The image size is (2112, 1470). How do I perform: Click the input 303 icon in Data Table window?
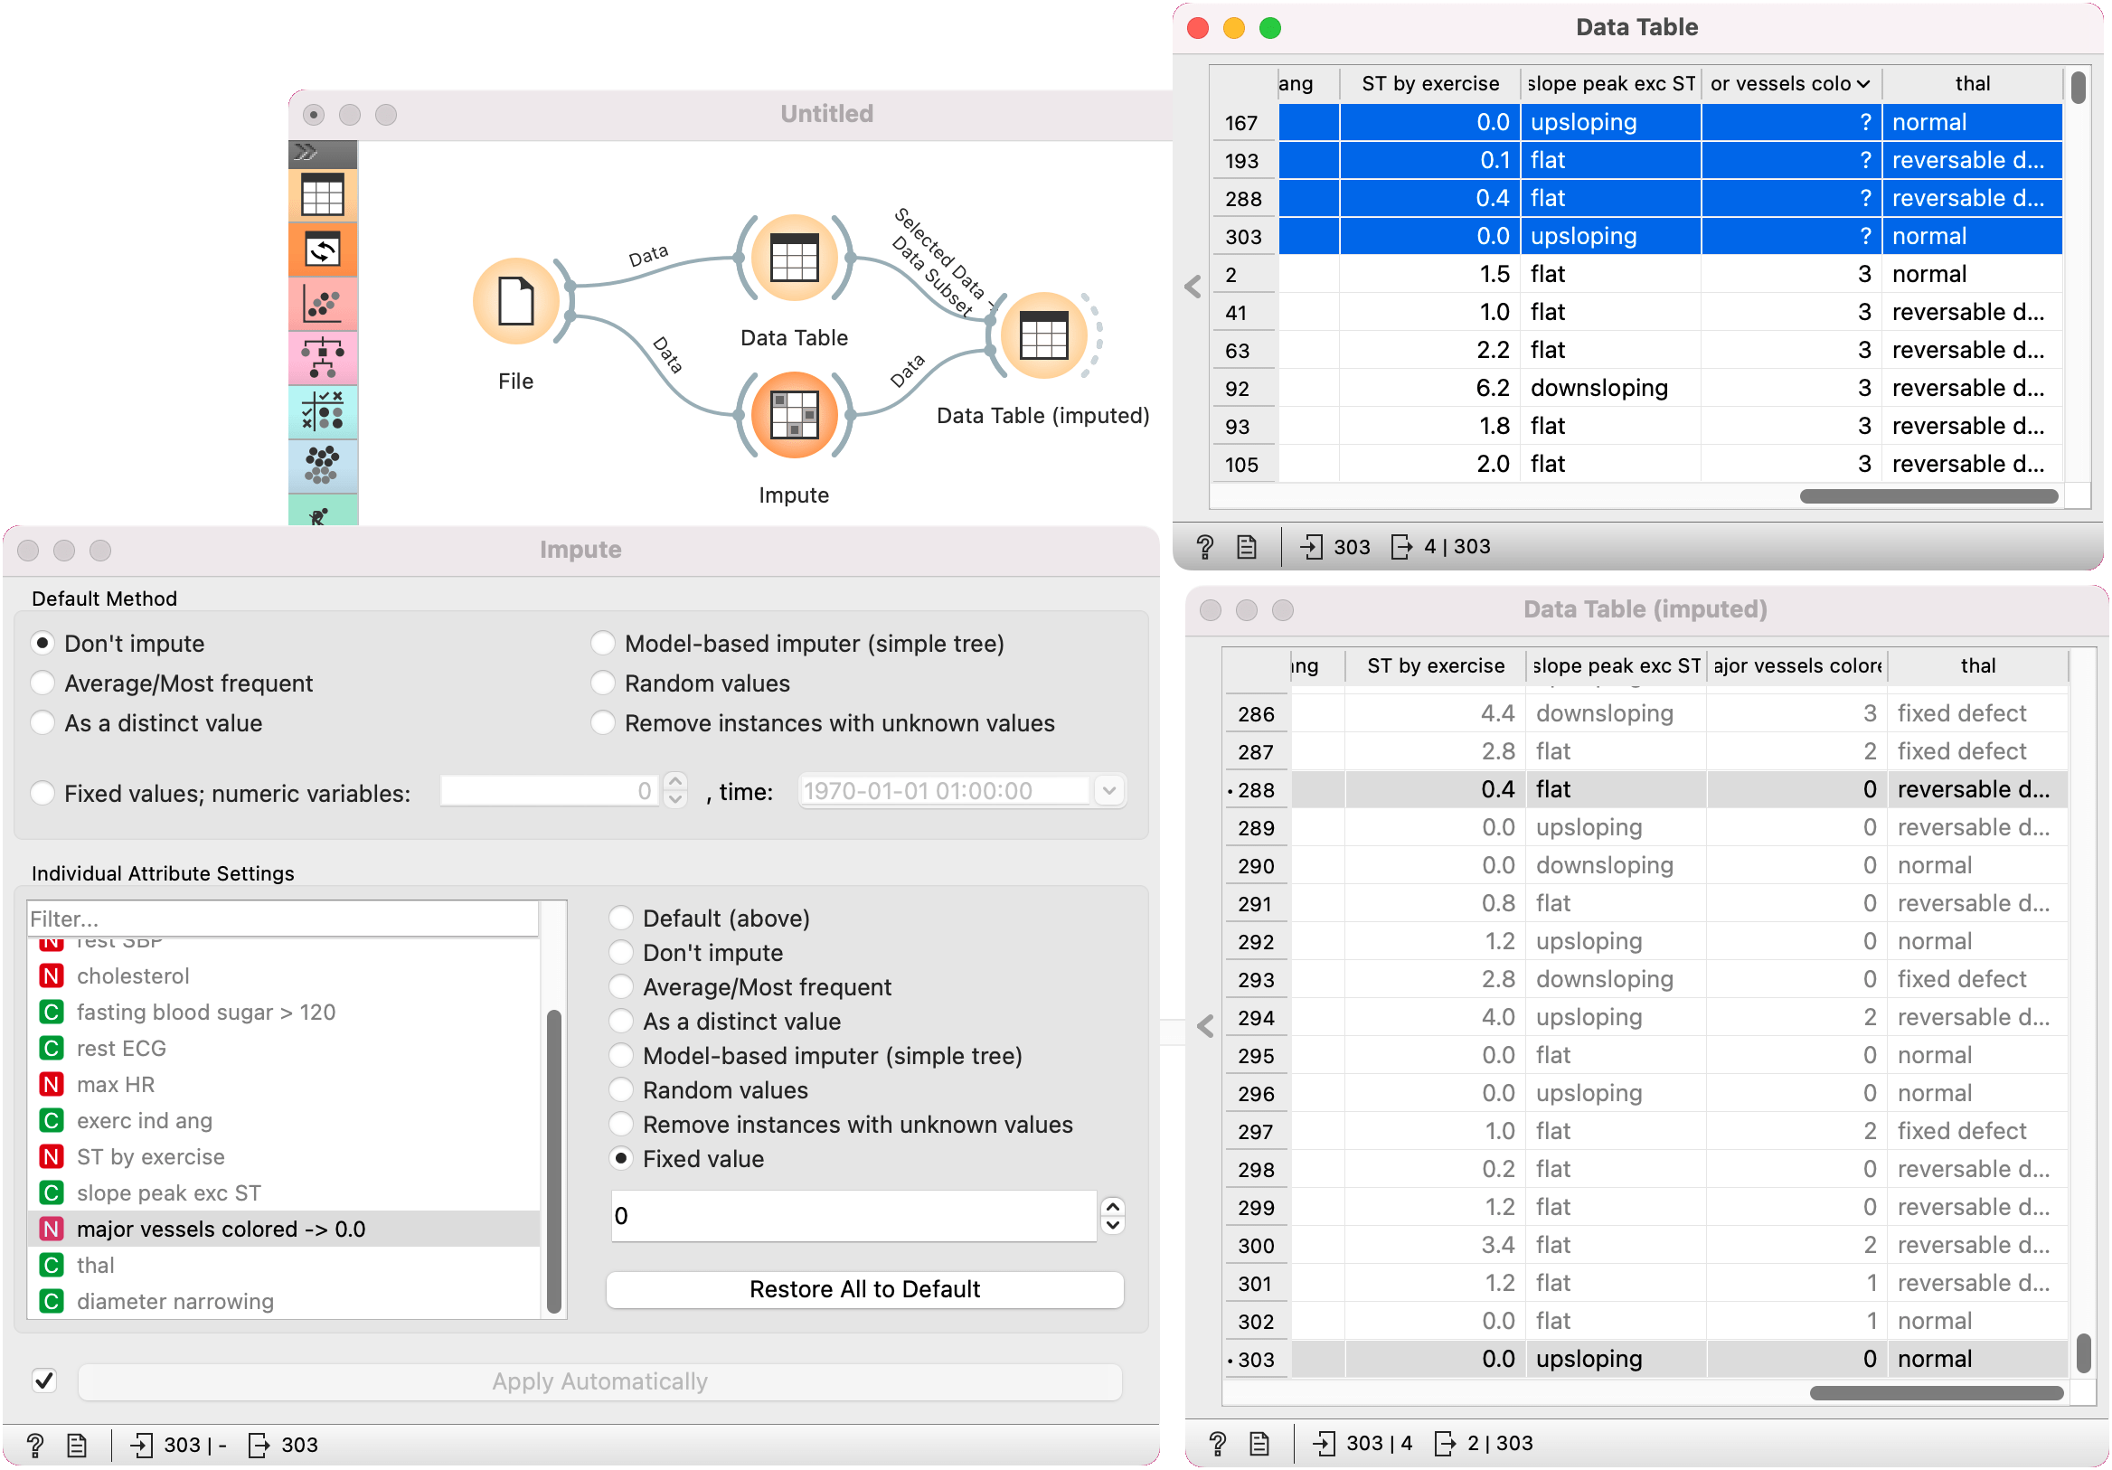pos(1312,547)
